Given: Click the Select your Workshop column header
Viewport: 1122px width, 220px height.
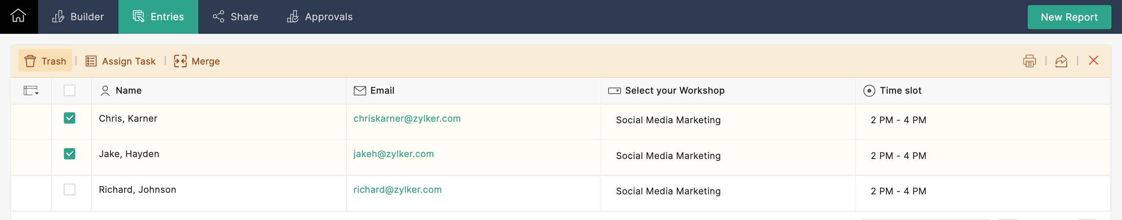Looking at the screenshot, I should [674, 91].
